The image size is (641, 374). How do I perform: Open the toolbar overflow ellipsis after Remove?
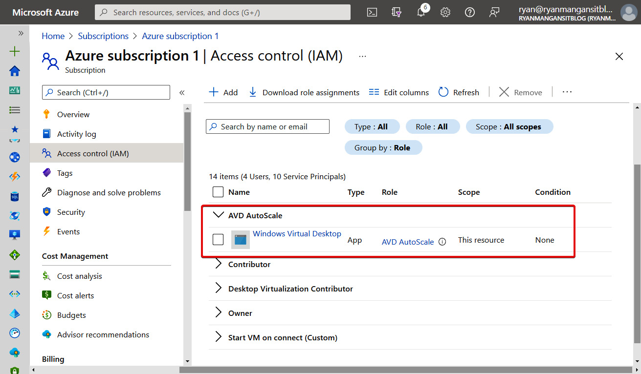(567, 92)
